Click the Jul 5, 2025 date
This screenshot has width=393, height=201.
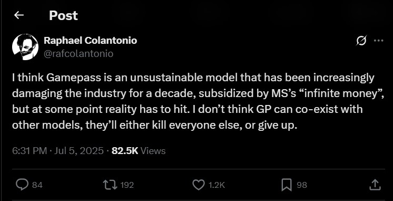78,151
